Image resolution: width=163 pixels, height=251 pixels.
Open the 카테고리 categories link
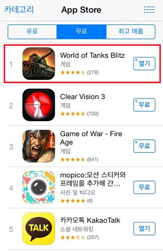[x=19, y=9]
